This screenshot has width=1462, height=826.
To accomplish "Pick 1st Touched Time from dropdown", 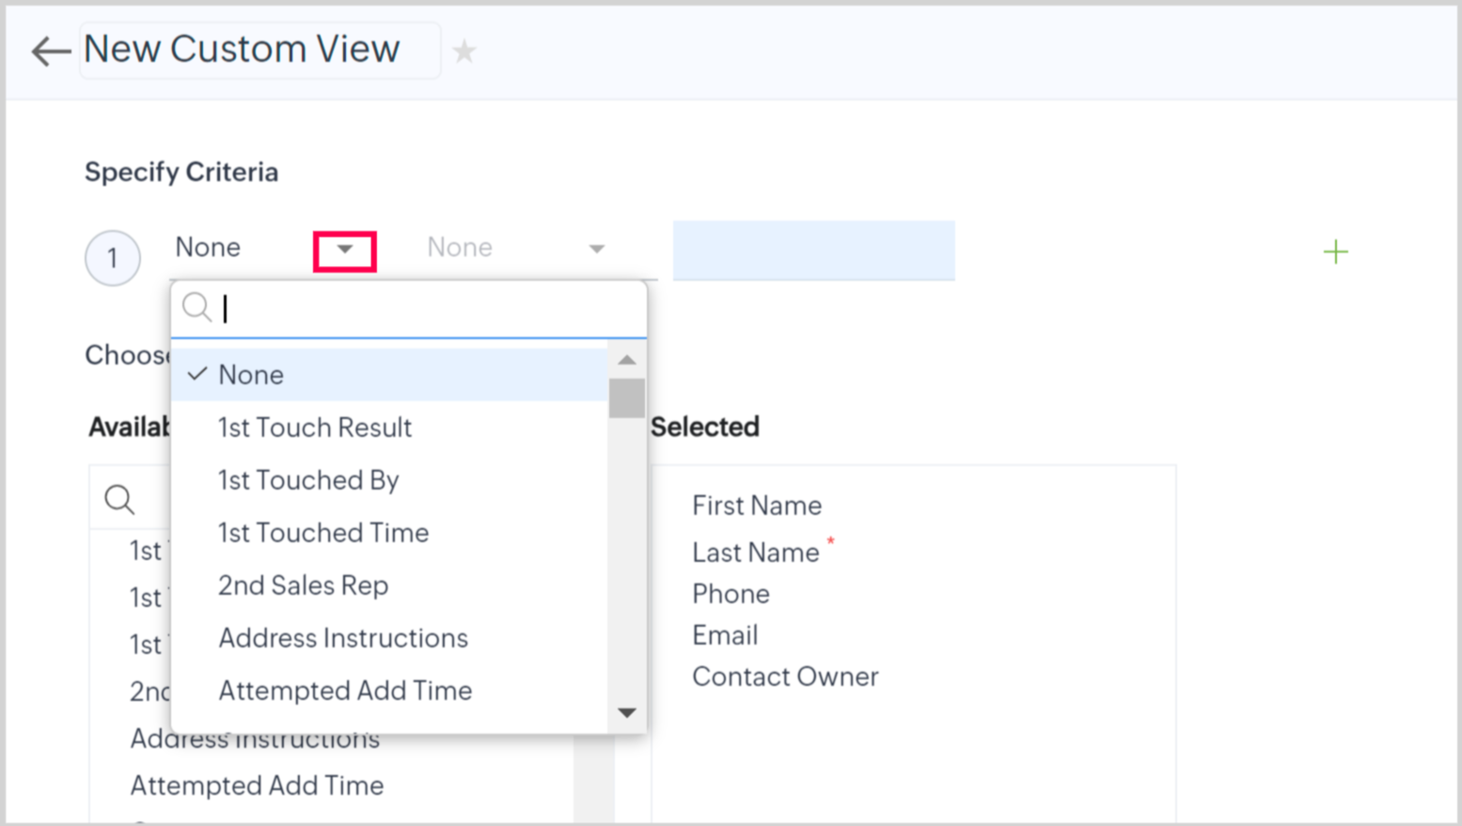I will tap(323, 533).
